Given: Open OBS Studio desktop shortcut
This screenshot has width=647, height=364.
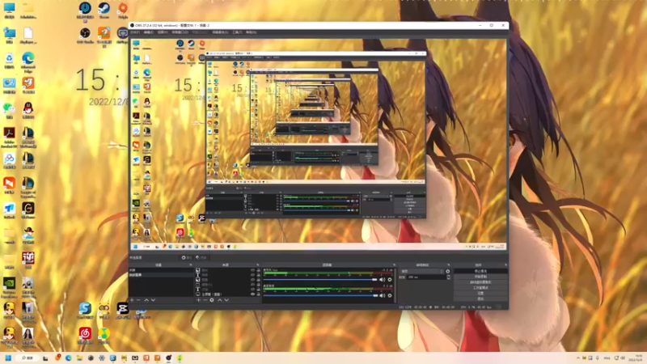Looking at the screenshot, I should click(85, 35).
